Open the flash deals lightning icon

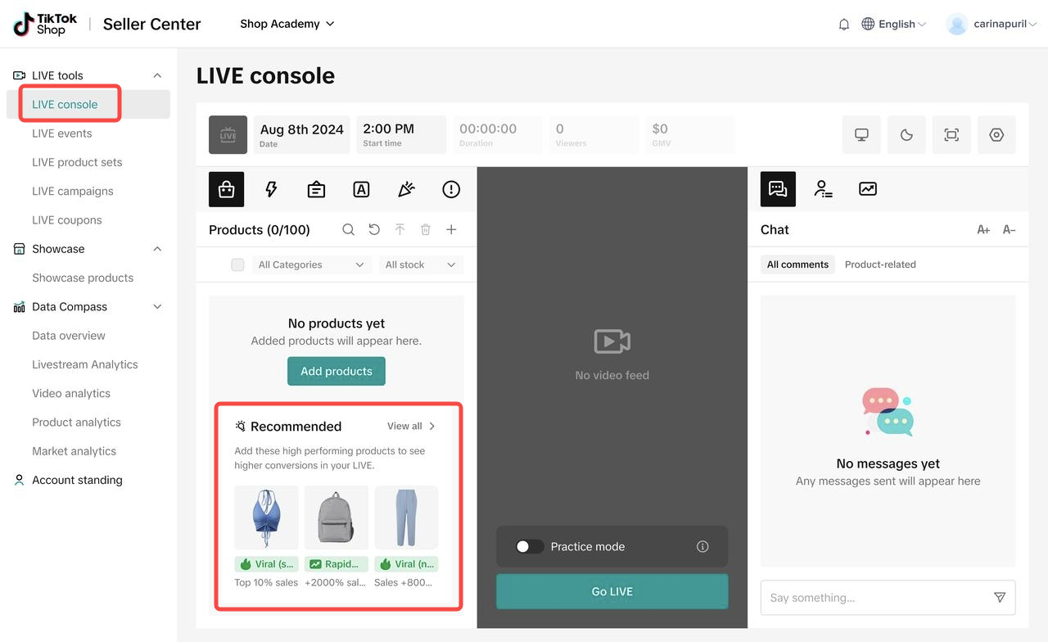(x=271, y=189)
